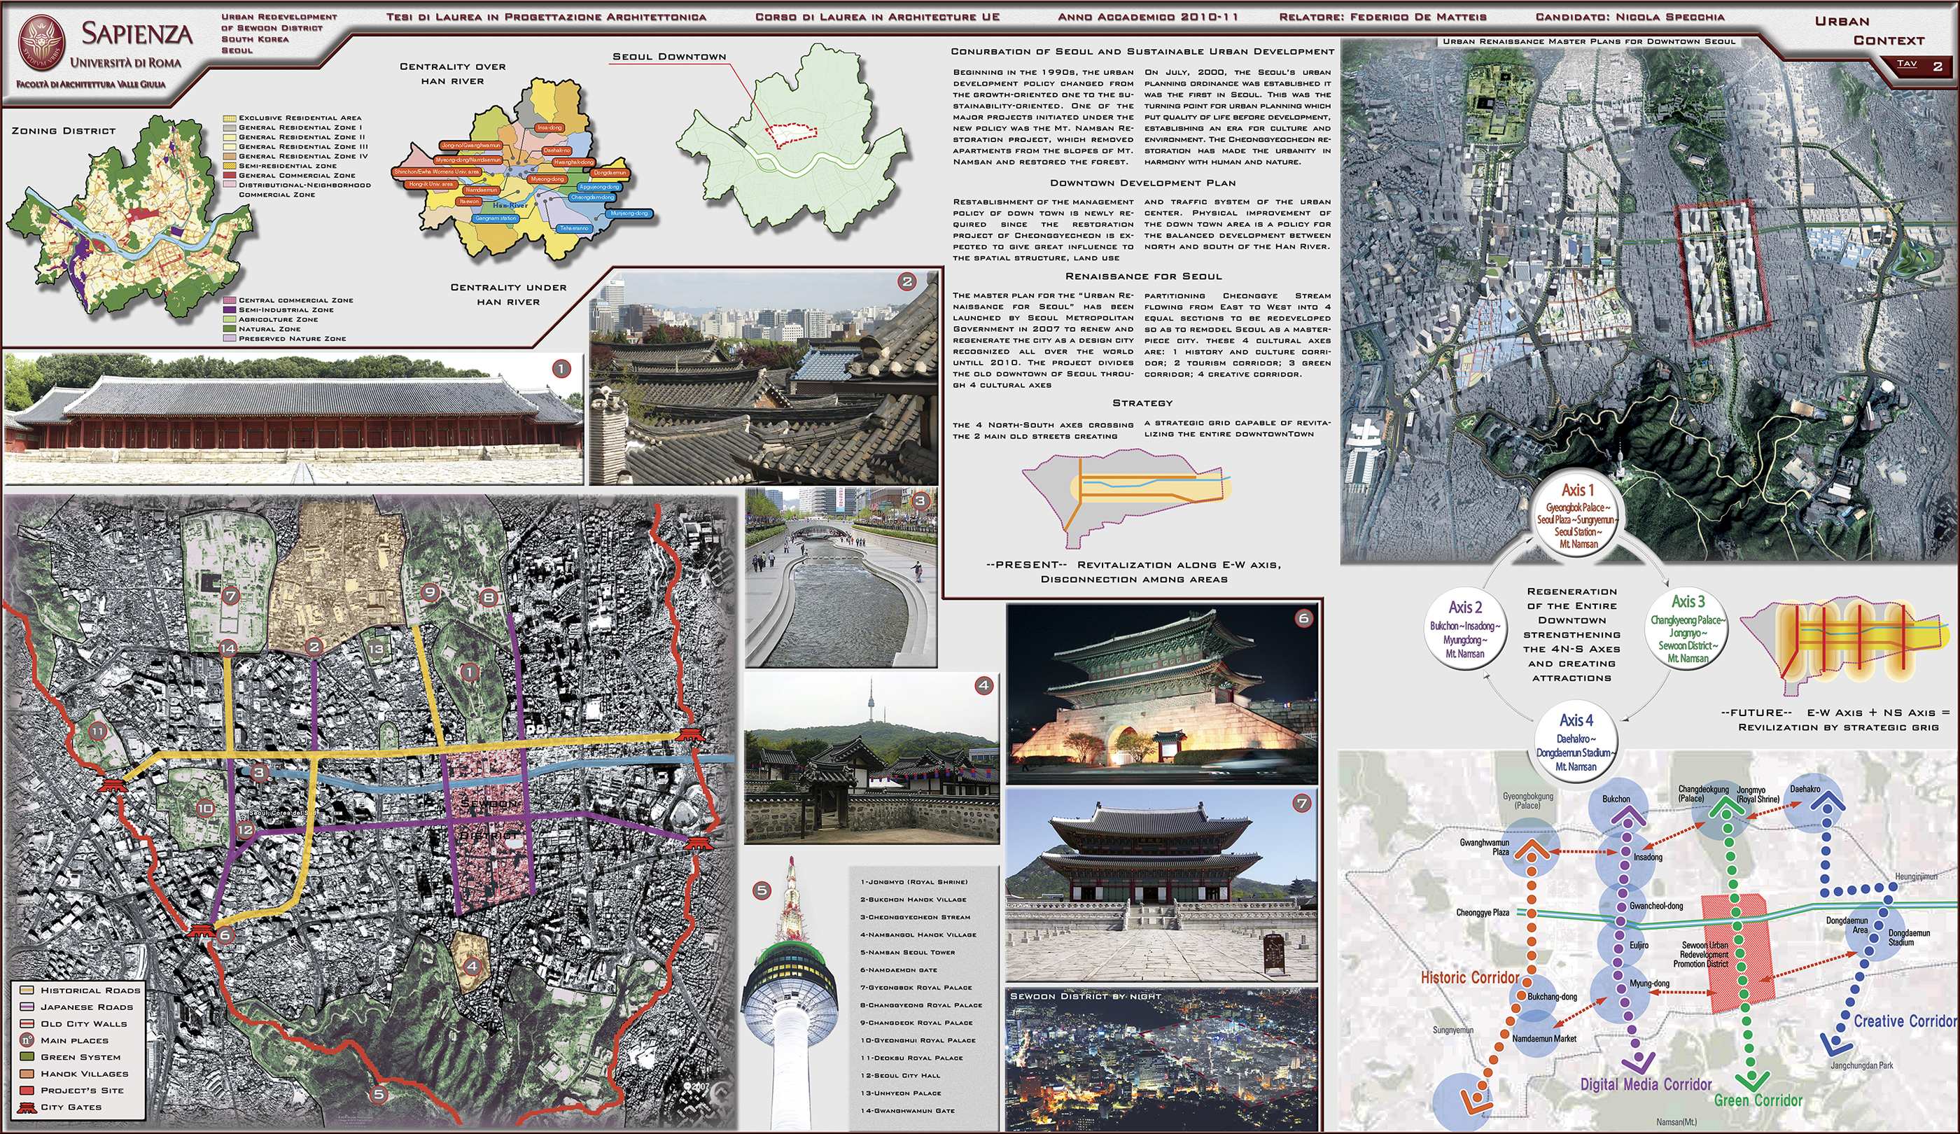The image size is (1960, 1134).
Task: Click the Candidato: Nicola Specchia header text
Action: point(1630,16)
